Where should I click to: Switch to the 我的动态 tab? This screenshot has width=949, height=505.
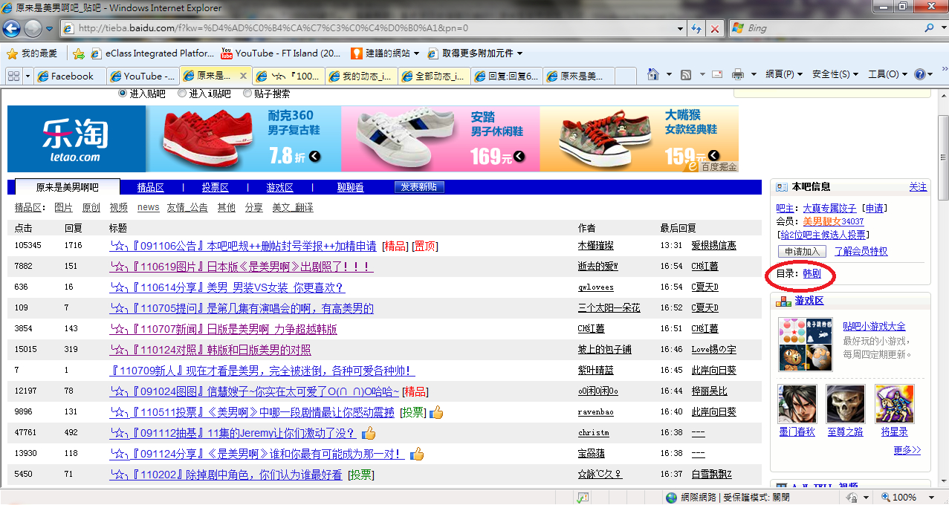pos(362,76)
